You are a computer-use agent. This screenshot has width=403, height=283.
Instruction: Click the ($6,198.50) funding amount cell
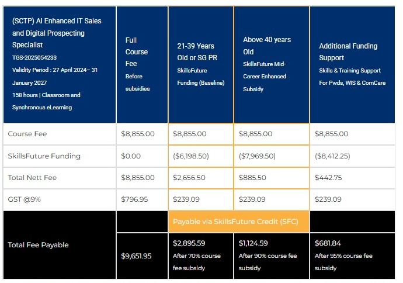tap(190, 156)
